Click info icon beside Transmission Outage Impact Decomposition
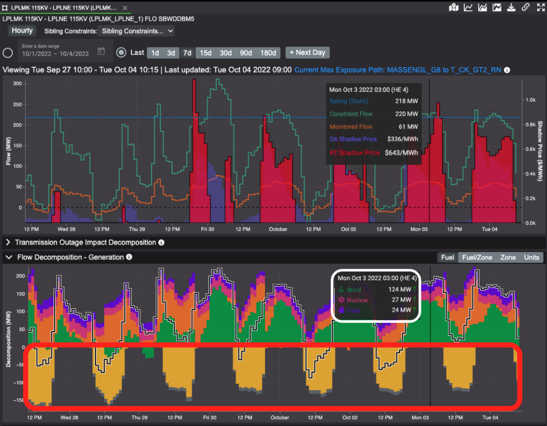Screen dimensions: 547x426 [x=161, y=242]
